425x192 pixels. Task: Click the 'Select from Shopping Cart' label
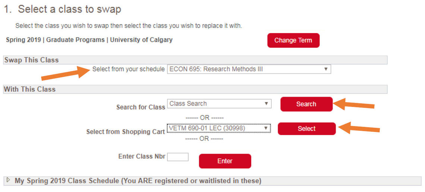coord(125,132)
